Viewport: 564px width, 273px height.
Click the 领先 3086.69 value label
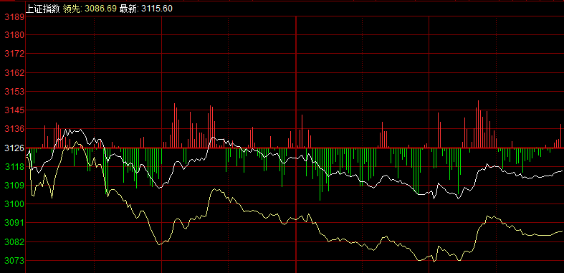point(90,9)
